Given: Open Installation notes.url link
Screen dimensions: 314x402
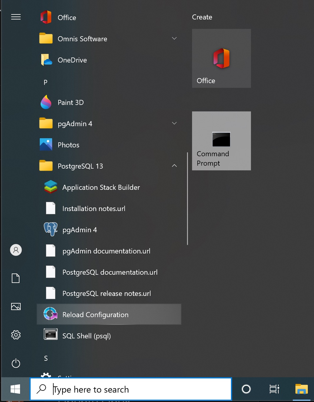Looking at the screenshot, I should pyautogui.click(x=94, y=209).
